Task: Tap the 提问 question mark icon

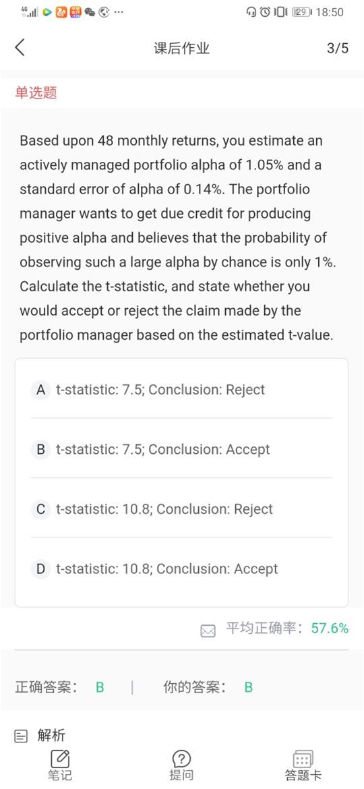Action: click(181, 759)
